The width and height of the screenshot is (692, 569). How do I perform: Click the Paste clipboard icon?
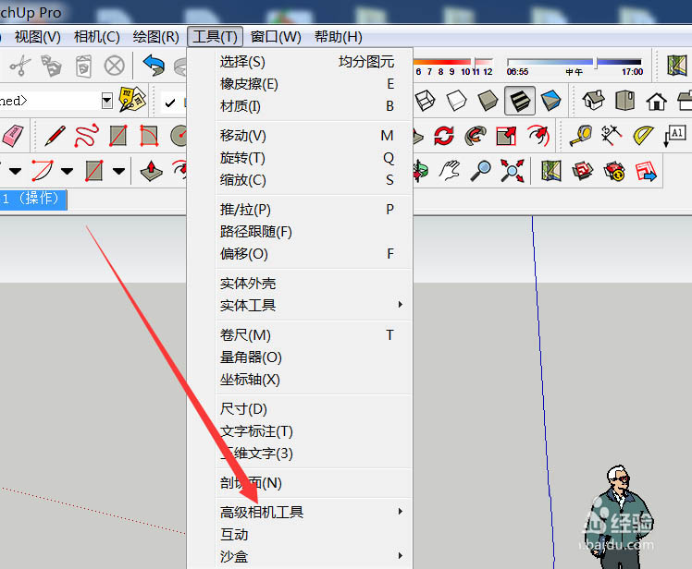[83, 67]
